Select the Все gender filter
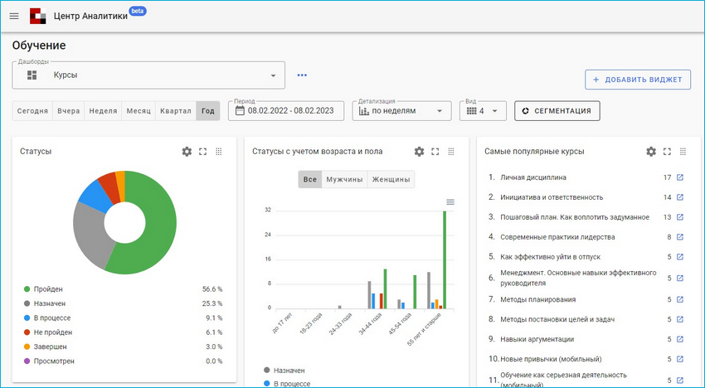This screenshot has width=705, height=388. (310, 179)
